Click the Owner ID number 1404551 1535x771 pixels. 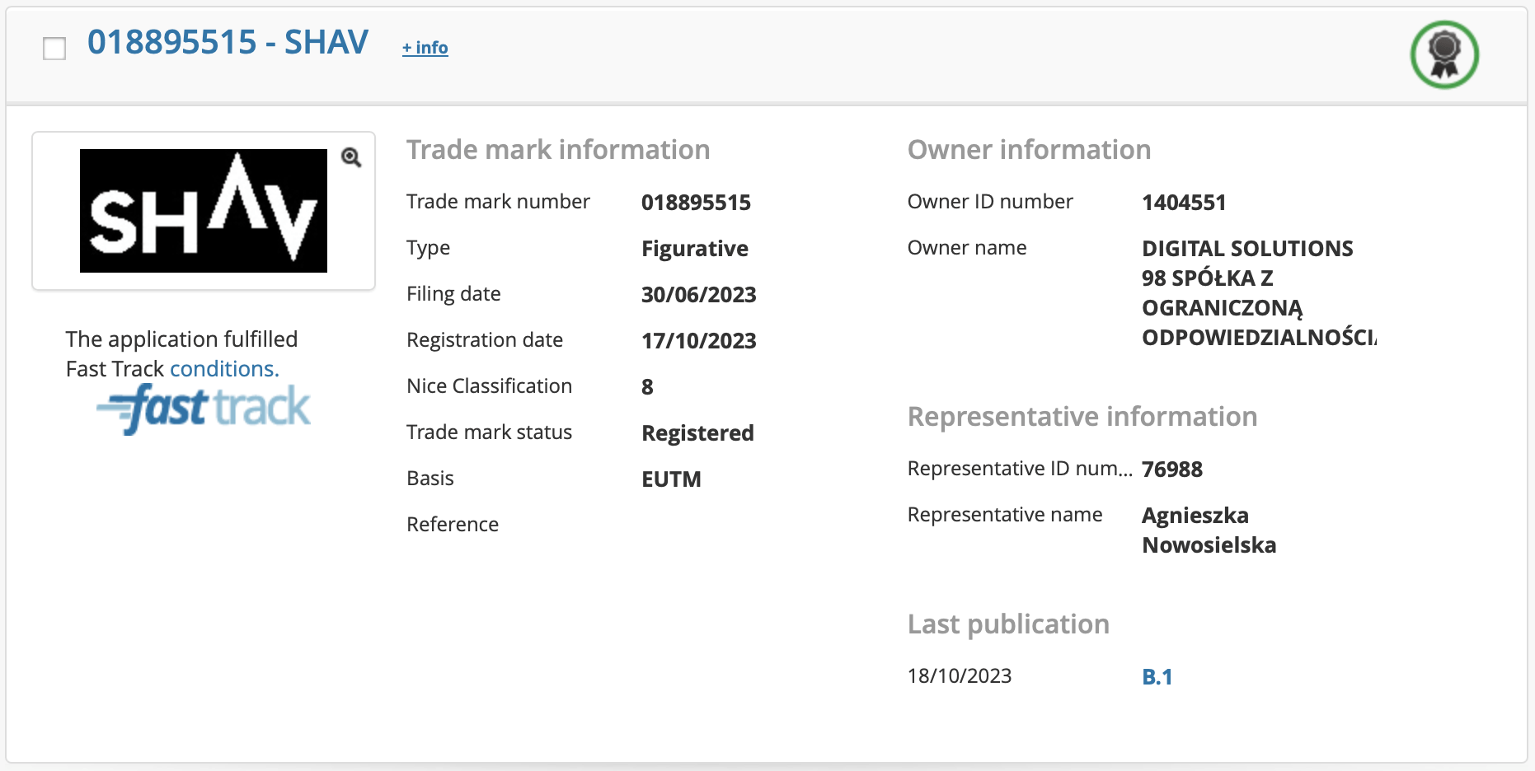1184,203
